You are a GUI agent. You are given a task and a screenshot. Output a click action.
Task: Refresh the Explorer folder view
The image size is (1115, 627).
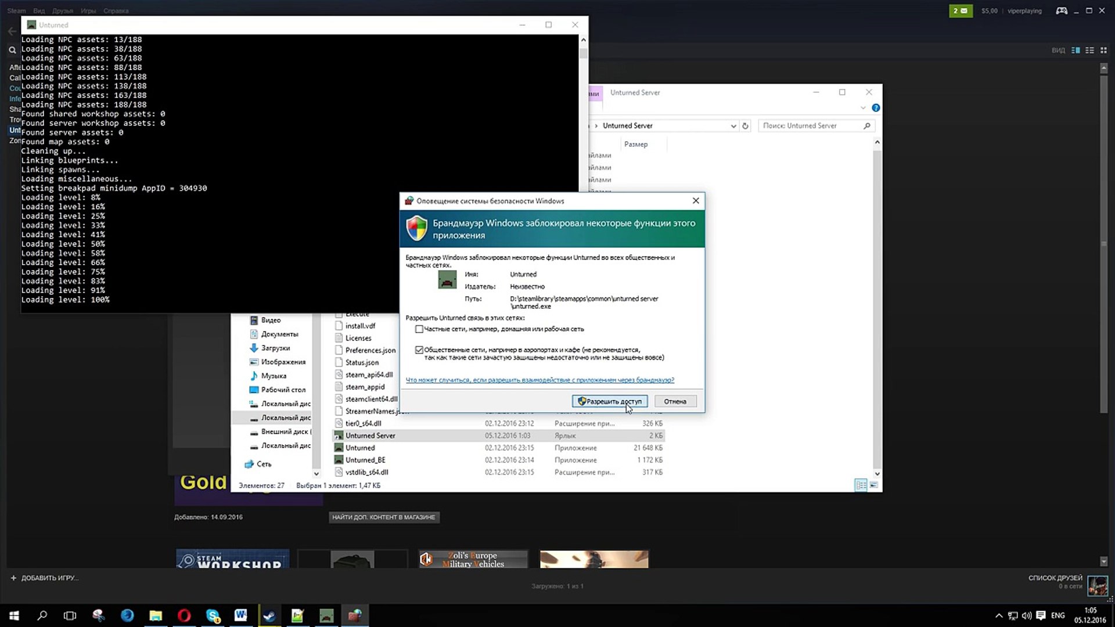click(746, 126)
